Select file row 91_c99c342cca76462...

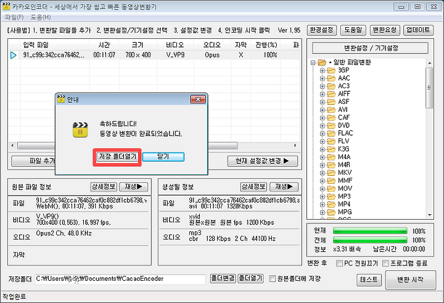coord(154,55)
